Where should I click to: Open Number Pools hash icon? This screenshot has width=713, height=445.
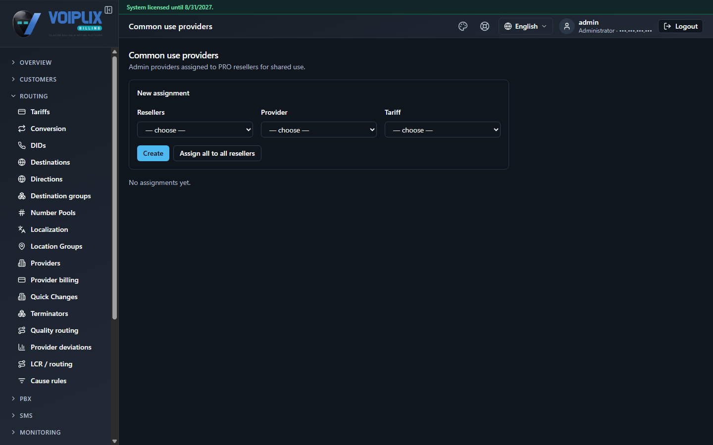(x=22, y=213)
